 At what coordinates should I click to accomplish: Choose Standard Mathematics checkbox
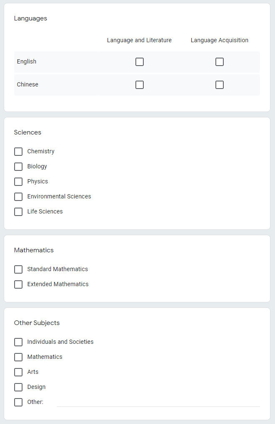pyautogui.click(x=18, y=269)
